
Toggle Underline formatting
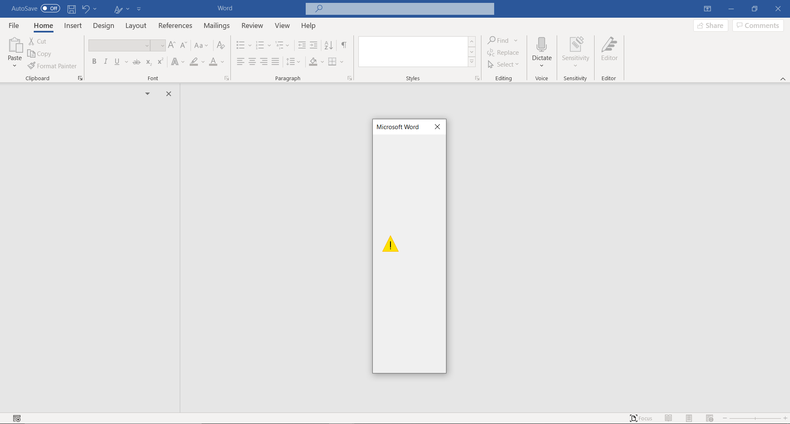(x=117, y=61)
